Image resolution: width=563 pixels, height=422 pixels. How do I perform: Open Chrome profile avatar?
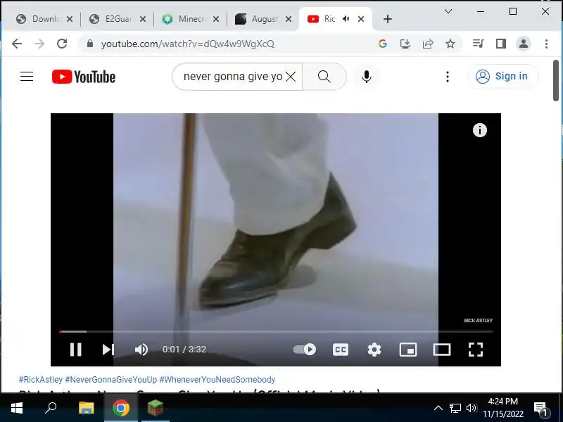(x=524, y=44)
